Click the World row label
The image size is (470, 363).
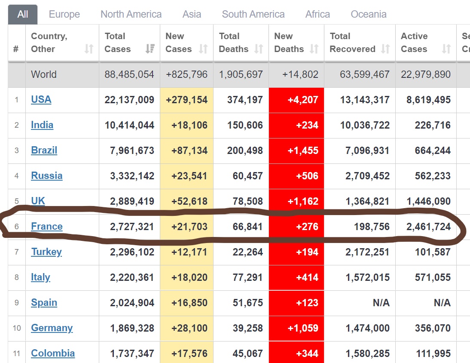[x=44, y=74]
